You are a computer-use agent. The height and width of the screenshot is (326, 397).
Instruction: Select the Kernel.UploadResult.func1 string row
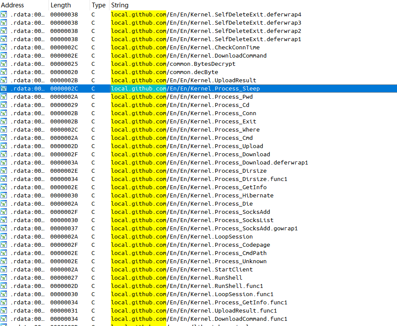(194, 311)
